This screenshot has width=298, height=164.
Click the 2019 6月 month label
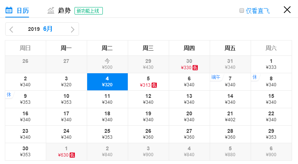(x=40, y=29)
